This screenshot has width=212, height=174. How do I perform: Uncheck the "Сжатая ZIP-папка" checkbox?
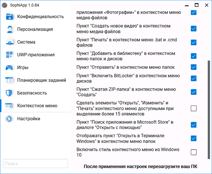[x=194, y=92]
